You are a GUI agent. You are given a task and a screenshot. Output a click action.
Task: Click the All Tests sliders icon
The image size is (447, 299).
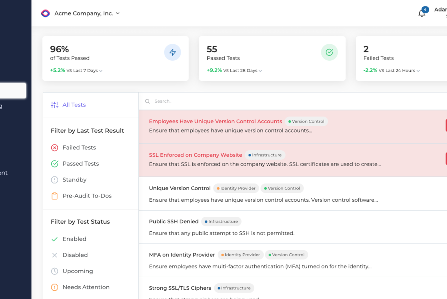[x=54, y=105]
